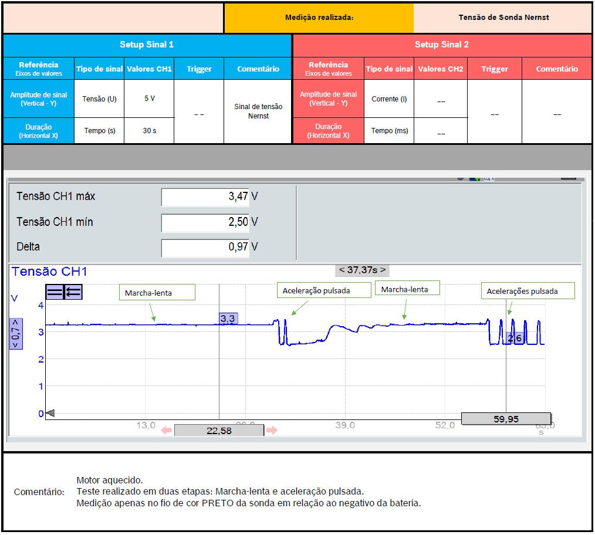
Task: Select the 3,3 cursor value marker
Action: tap(228, 319)
